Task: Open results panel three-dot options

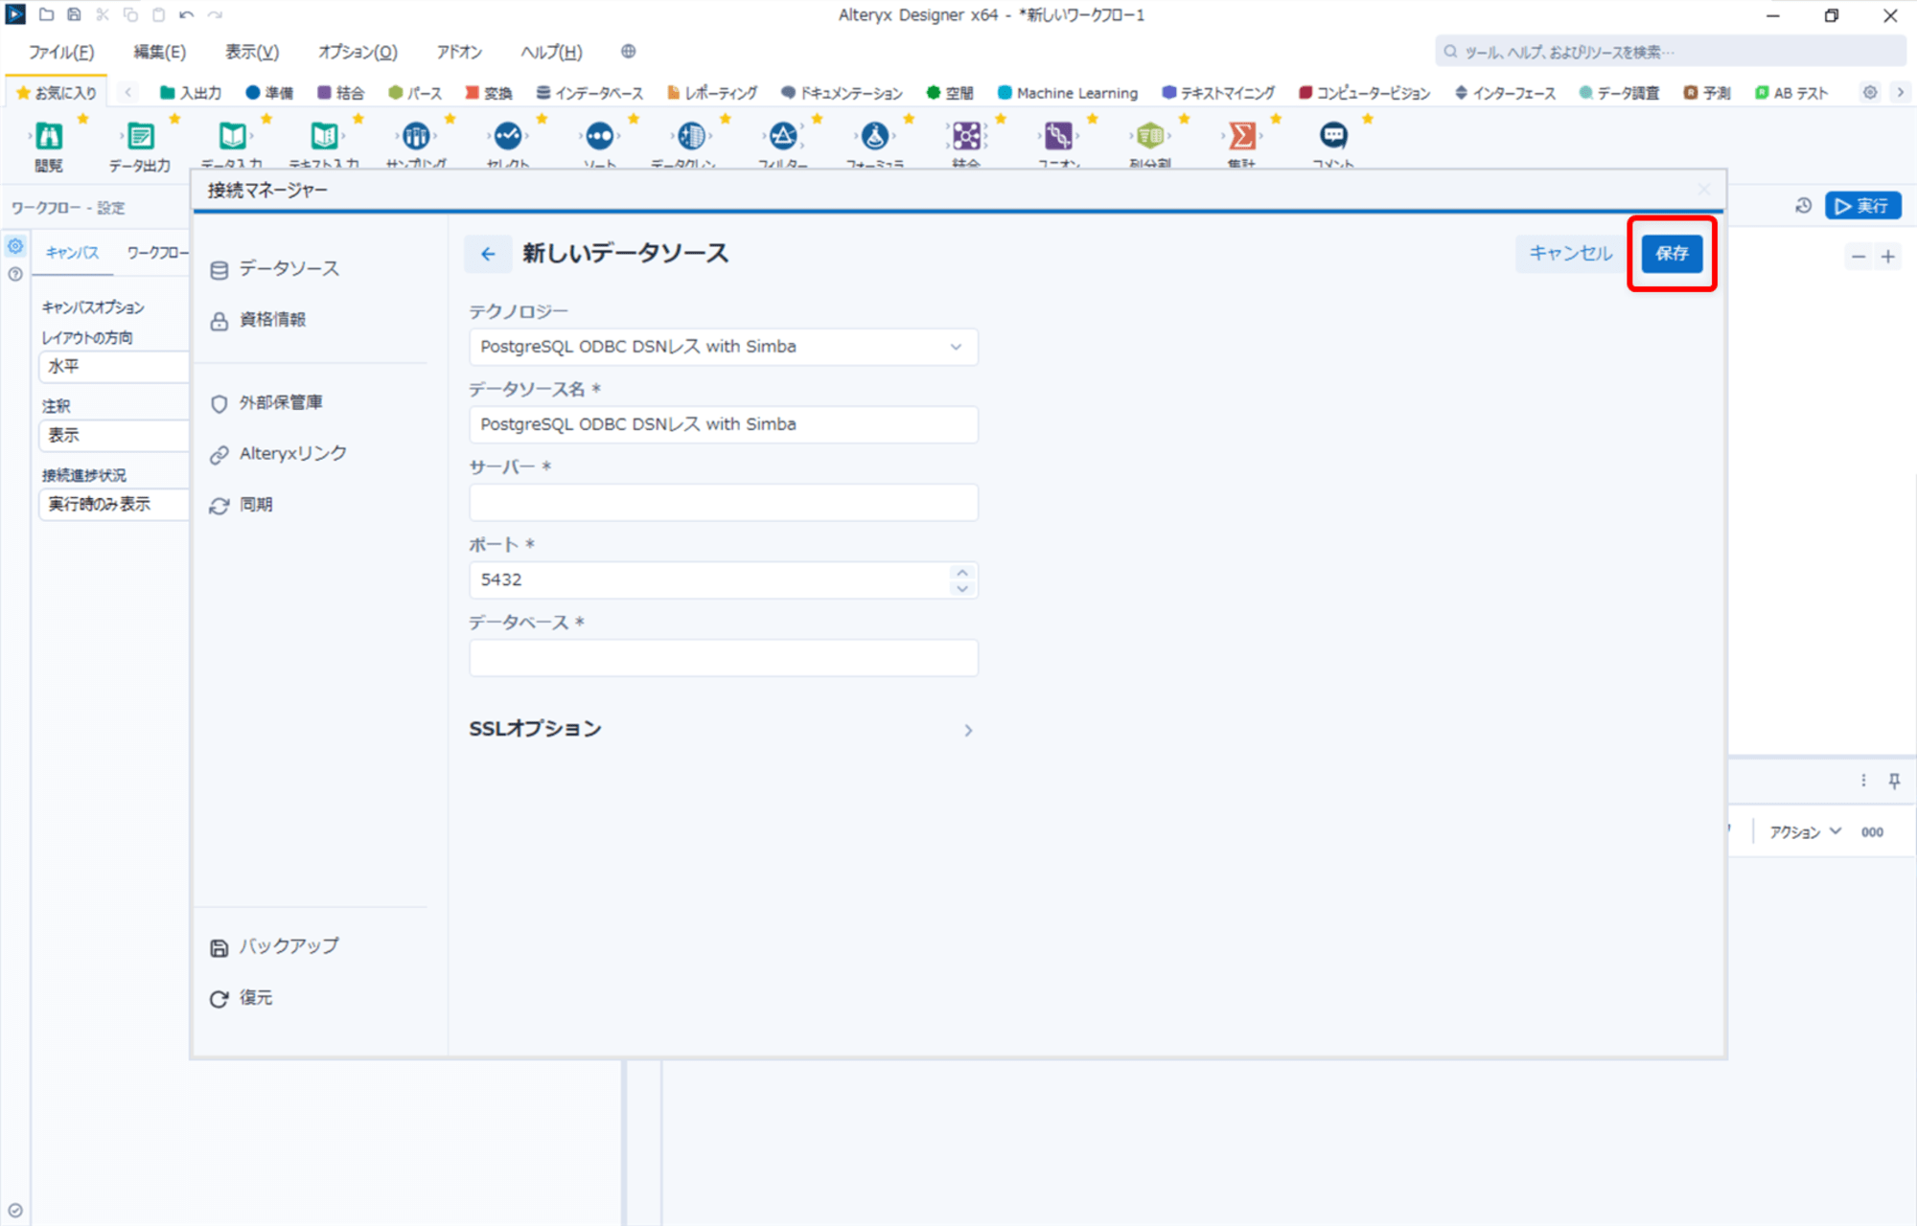Action: 1863,781
